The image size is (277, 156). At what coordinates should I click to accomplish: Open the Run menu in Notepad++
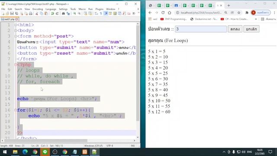[90, 9]
